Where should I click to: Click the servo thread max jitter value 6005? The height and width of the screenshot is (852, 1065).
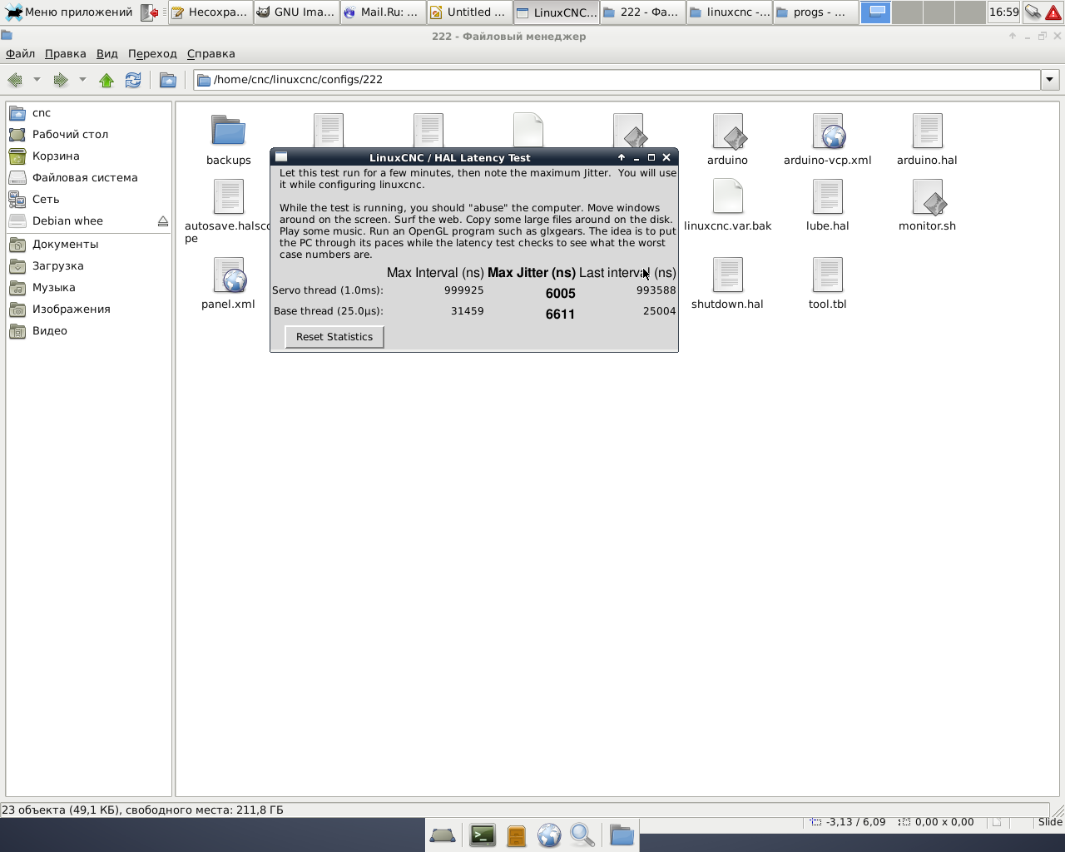(x=561, y=294)
